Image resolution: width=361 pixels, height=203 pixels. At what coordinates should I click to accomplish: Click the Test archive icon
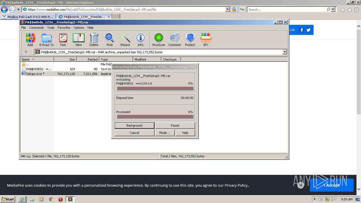point(63,39)
